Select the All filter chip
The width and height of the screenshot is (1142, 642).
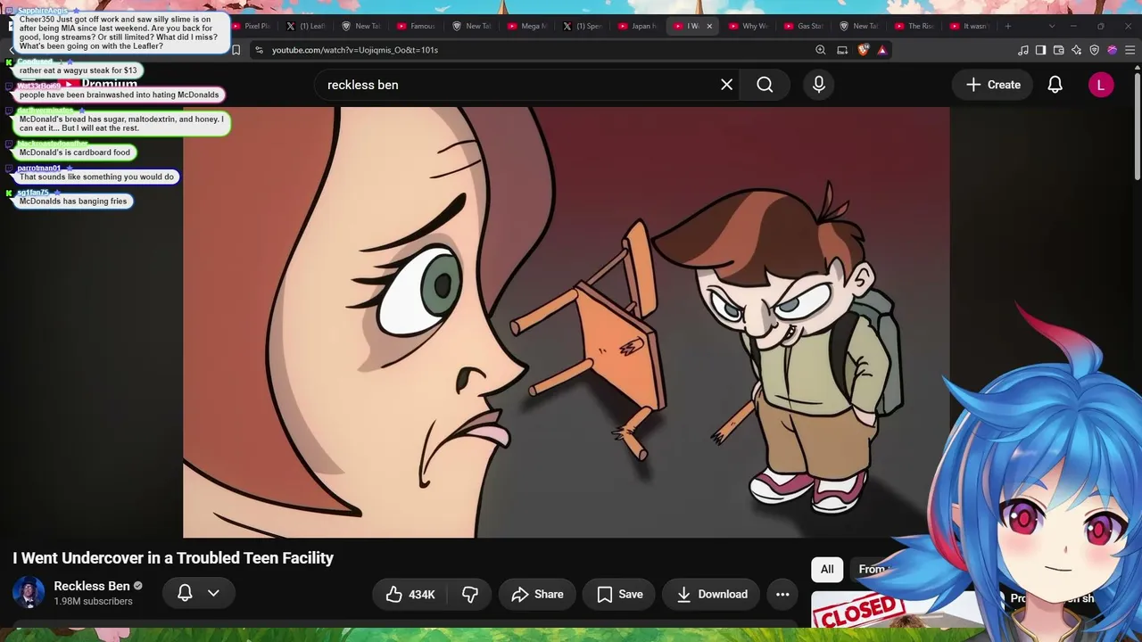coord(827,569)
